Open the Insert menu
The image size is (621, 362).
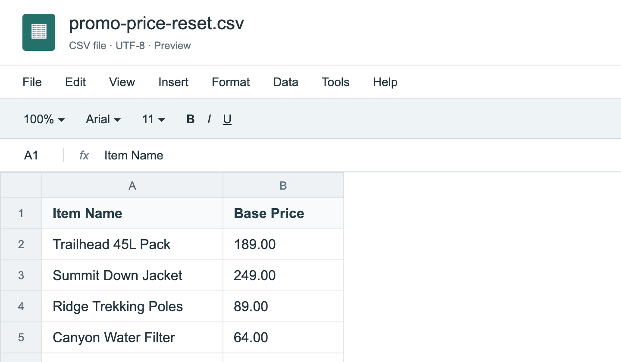coord(173,82)
